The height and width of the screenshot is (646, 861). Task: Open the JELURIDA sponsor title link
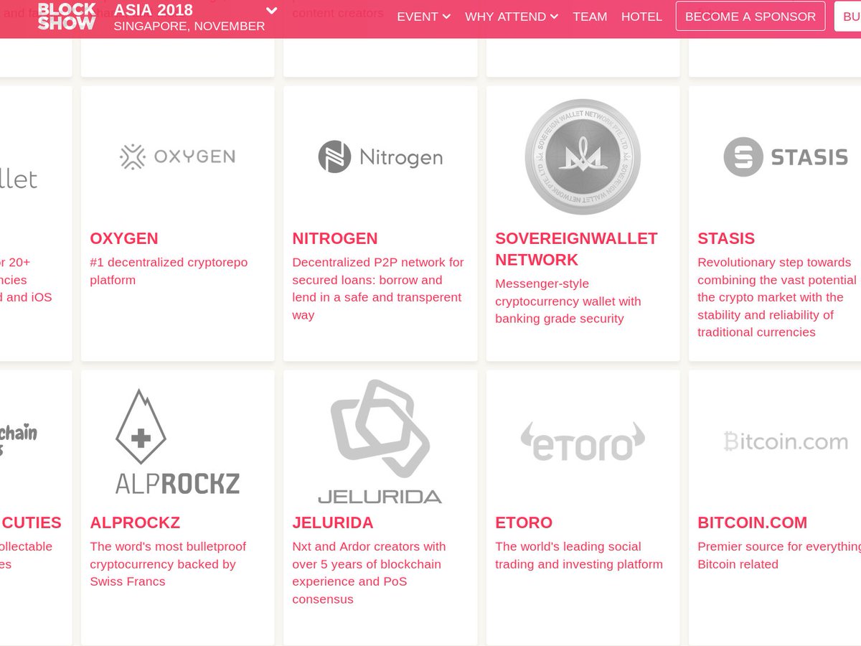pos(333,523)
